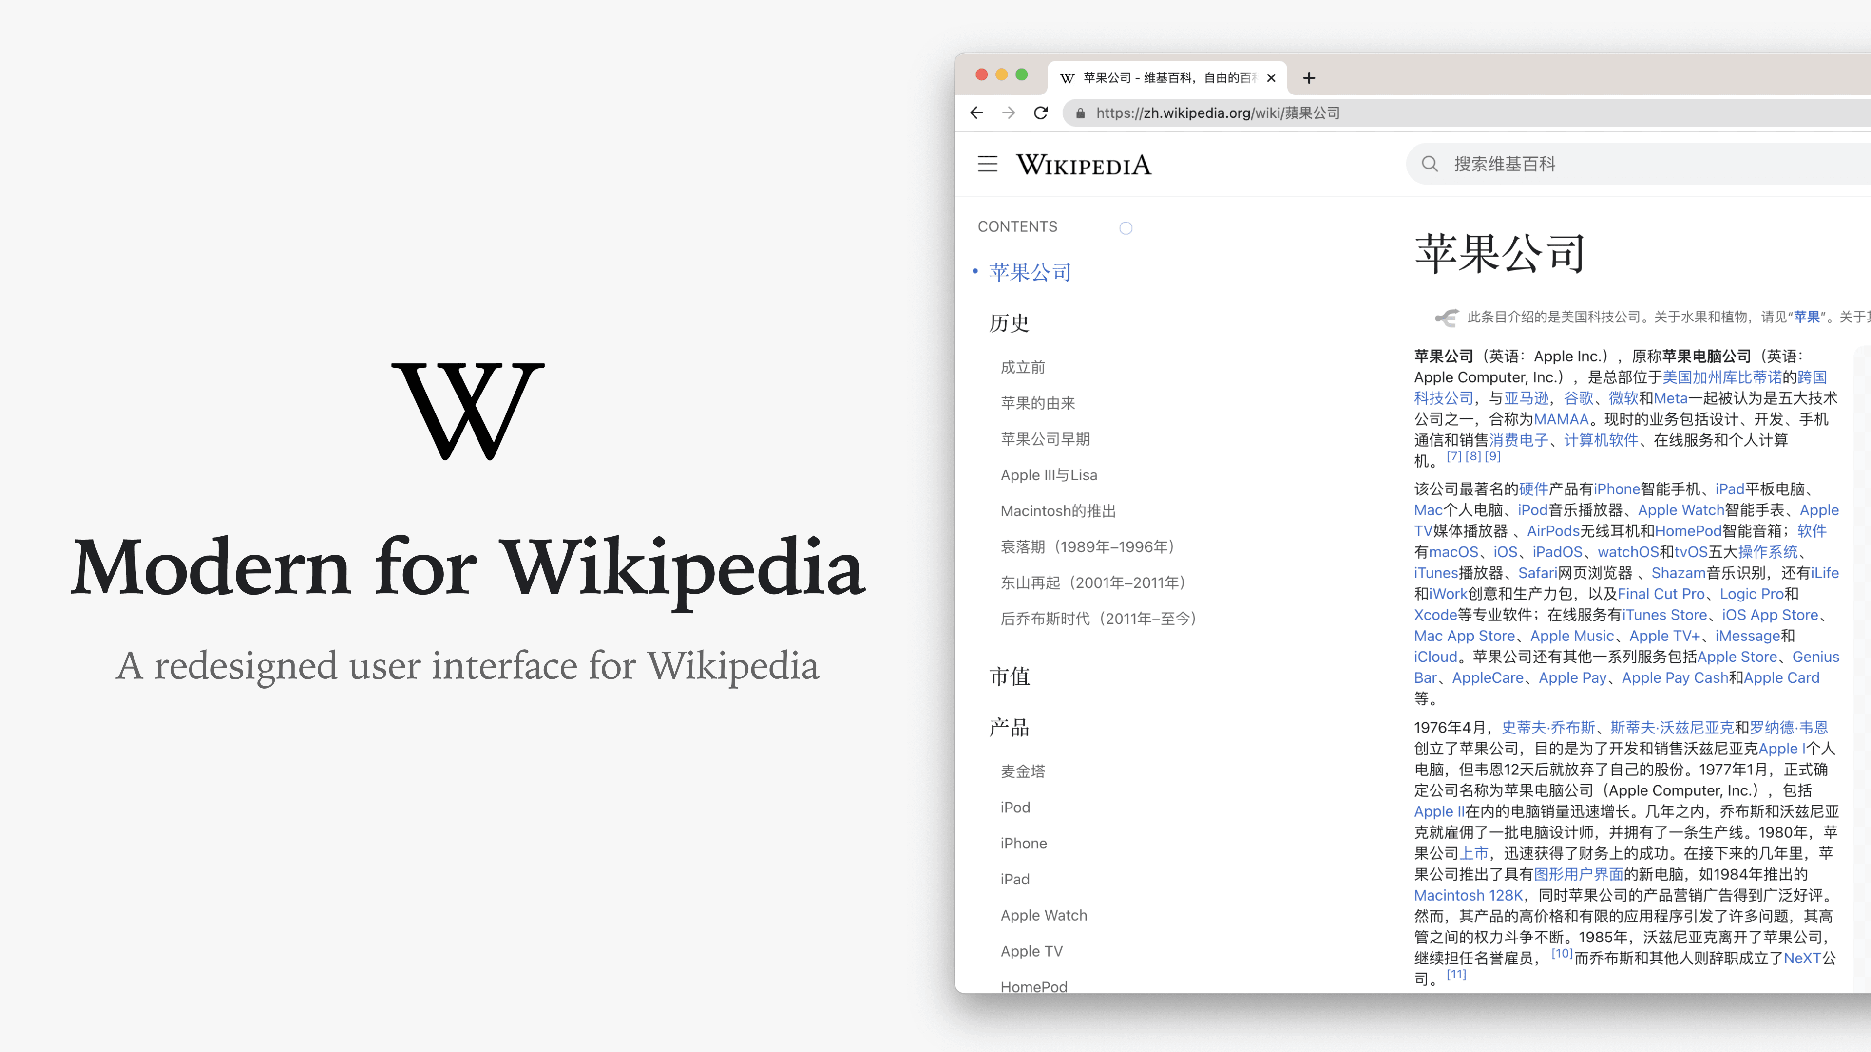This screenshot has height=1052, width=1871.
Task: Follow the 消费电子 link
Action: (x=1519, y=440)
